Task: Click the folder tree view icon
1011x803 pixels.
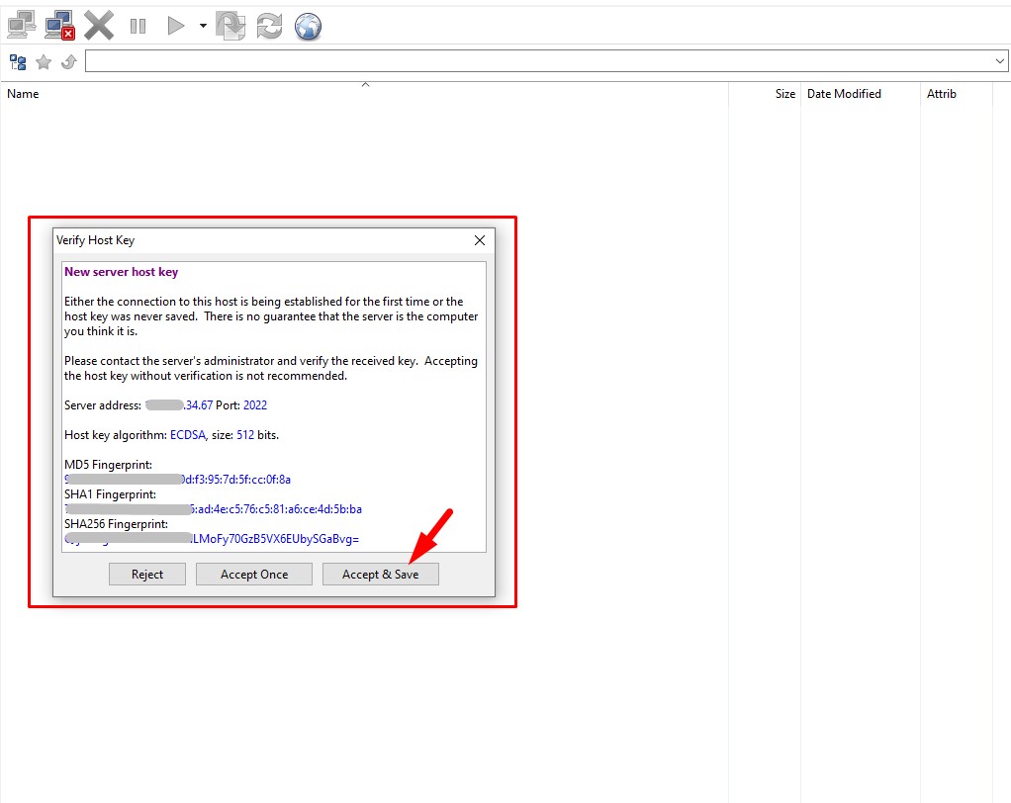Action: click(x=18, y=62)
